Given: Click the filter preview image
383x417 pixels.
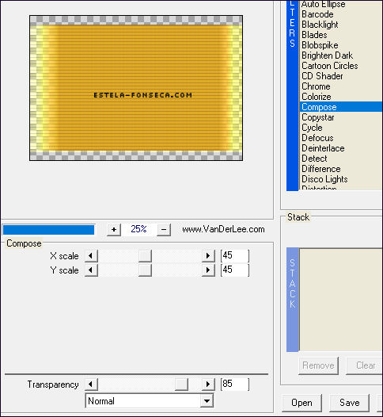Looking at the screenshot, I should (x=136, y=88).
